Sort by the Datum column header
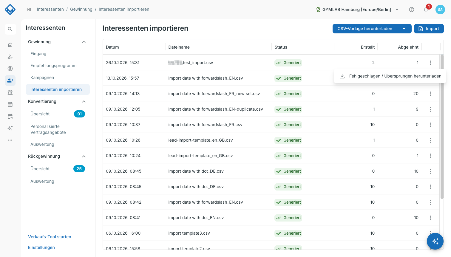Viewport: 451px width, 257px height. [x=112, y=47]
